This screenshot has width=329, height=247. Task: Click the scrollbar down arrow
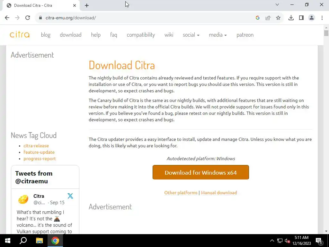(326, 231)
